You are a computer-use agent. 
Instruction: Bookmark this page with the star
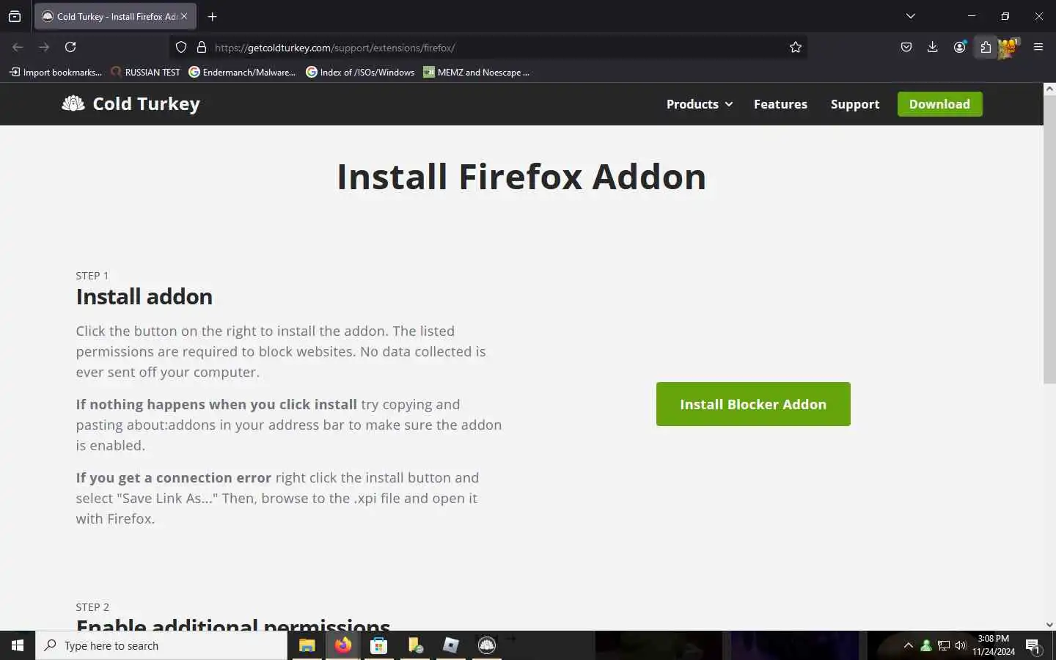pyautogui.click(x=796, y=47)
